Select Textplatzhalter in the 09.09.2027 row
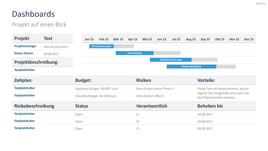The height and width of the screenshot is (151, 268). pyautogui.click(x=24, y=128)
